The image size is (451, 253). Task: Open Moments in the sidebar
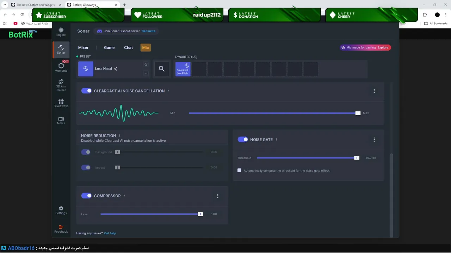pos(61,67)
